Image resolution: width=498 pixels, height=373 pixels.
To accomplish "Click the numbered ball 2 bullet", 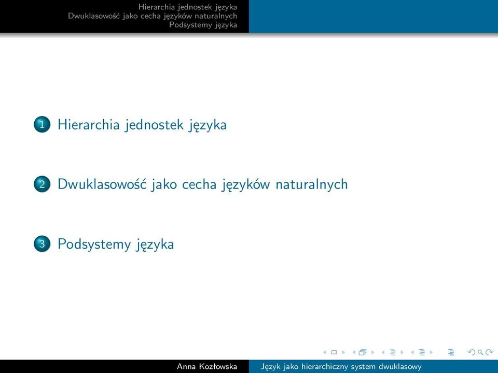I will [42, 184].
